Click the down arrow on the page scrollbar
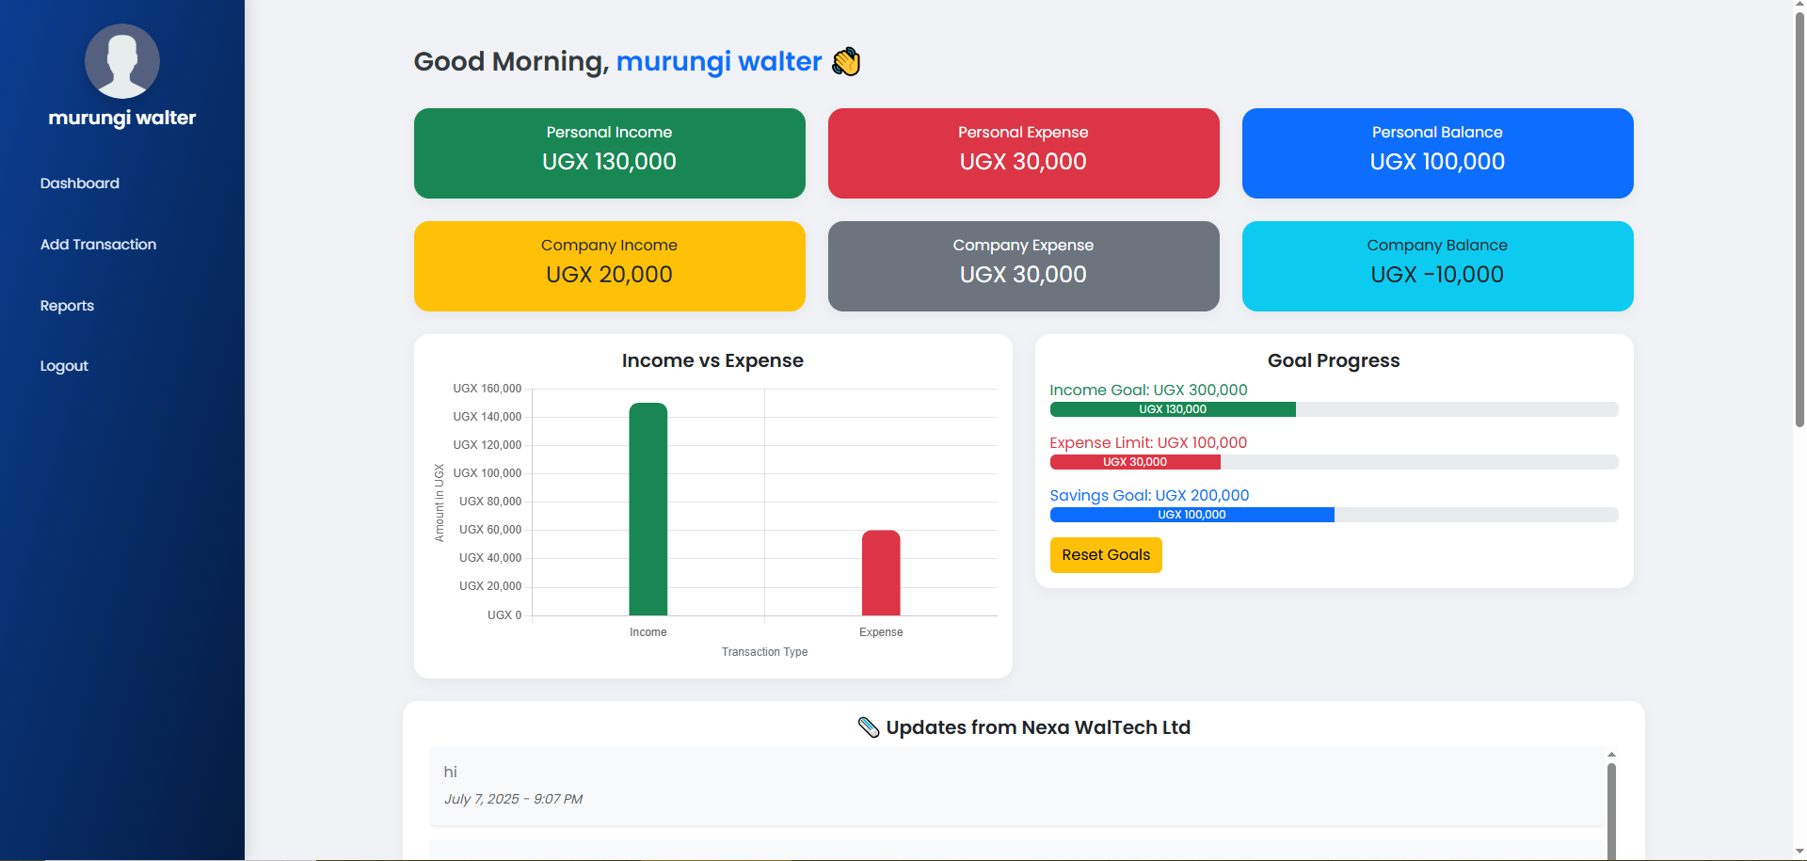Viewport: 1807px width, 861px height. [x=1798, y=852]
